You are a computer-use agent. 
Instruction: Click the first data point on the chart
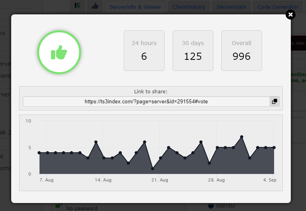coord(39,153)
